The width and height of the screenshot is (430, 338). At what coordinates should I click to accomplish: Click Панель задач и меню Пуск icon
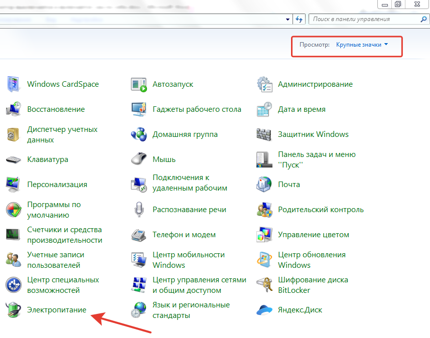[x=264, y=159]
